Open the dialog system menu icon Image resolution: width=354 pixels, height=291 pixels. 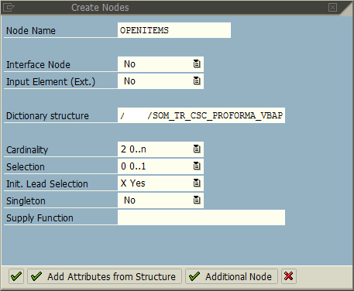pyautogui.click(x=8, y=8)
